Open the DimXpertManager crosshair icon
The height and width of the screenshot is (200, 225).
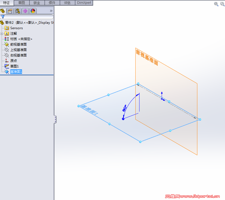tap(25, 11)
